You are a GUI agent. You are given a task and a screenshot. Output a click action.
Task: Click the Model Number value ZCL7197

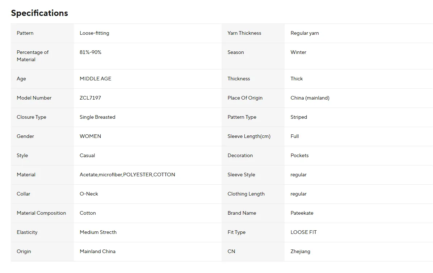[x=90, y=98]
